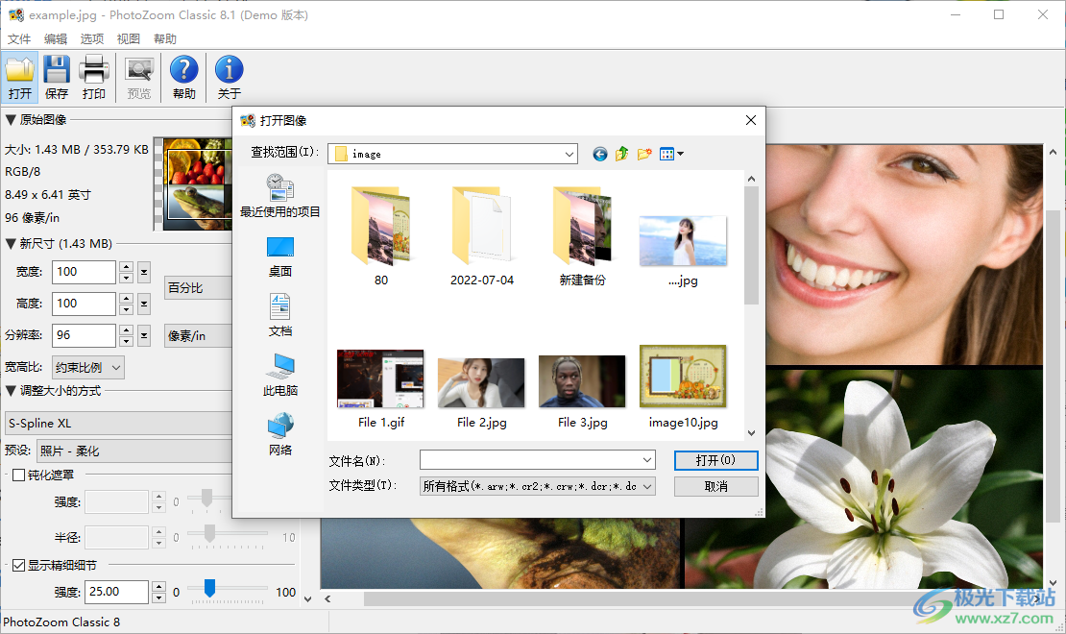Open the 选项 menu

(92, 38)
